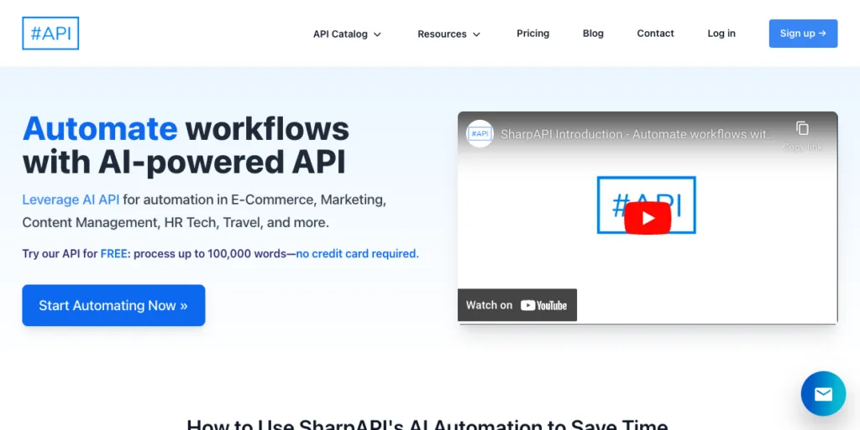Click the Log in link
The width and height of the screenshot is (860, 430).
coord(721,34)
